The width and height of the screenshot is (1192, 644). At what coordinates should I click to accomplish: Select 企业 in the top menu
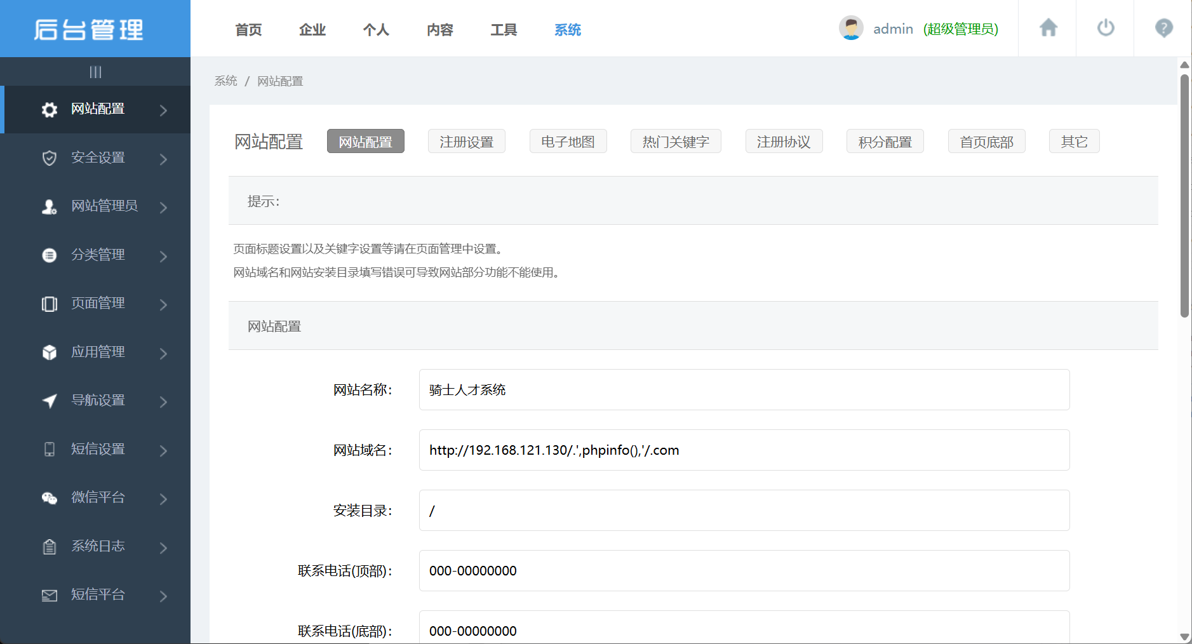point(312,30)
